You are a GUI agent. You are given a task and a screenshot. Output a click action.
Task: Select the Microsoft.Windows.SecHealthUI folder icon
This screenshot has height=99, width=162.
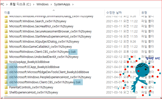click(6, 26)
